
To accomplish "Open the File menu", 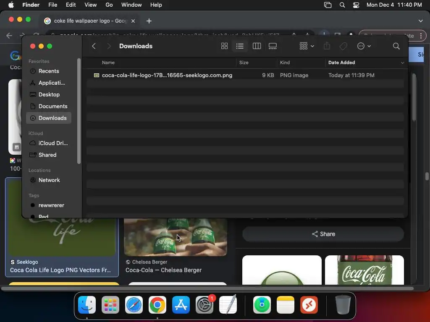I will pyautogui.click(x=52, y=5).
